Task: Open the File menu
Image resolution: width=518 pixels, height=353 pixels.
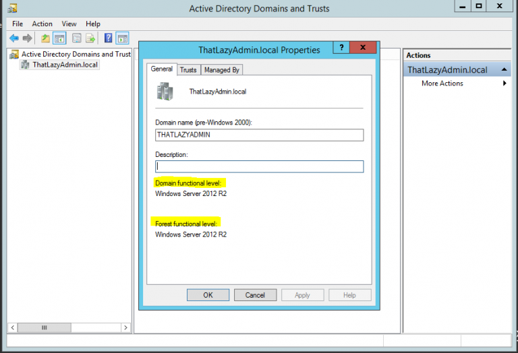Action: tap(18, 24)
